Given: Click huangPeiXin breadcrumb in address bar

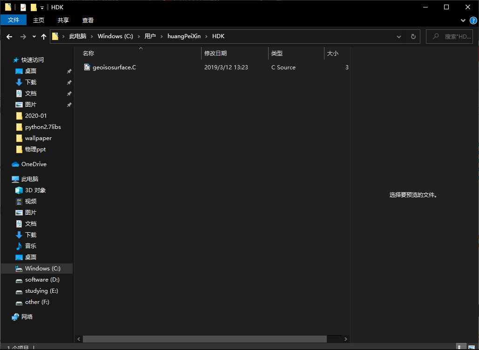Looking at the screenshot, I should coord(184,36).
